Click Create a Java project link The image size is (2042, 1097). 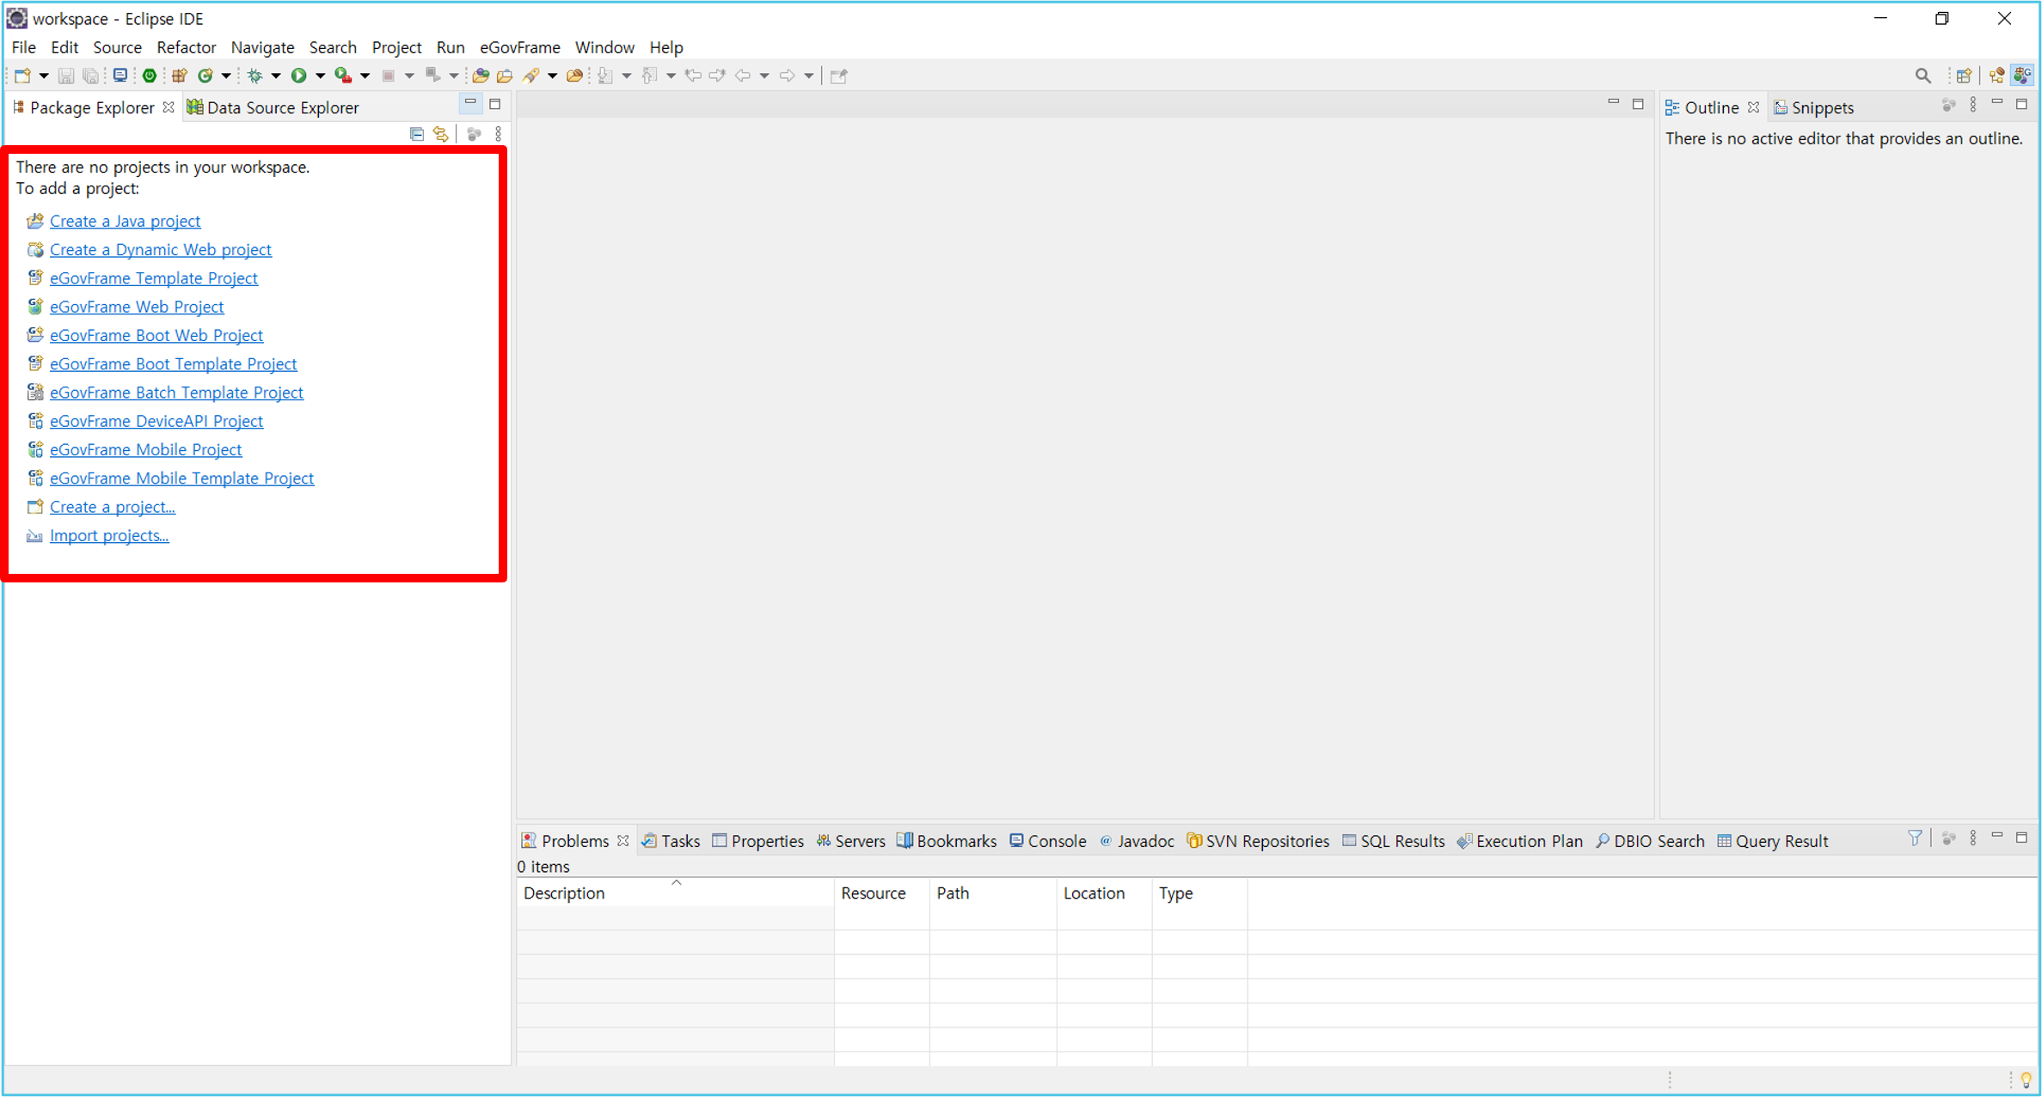125,221
